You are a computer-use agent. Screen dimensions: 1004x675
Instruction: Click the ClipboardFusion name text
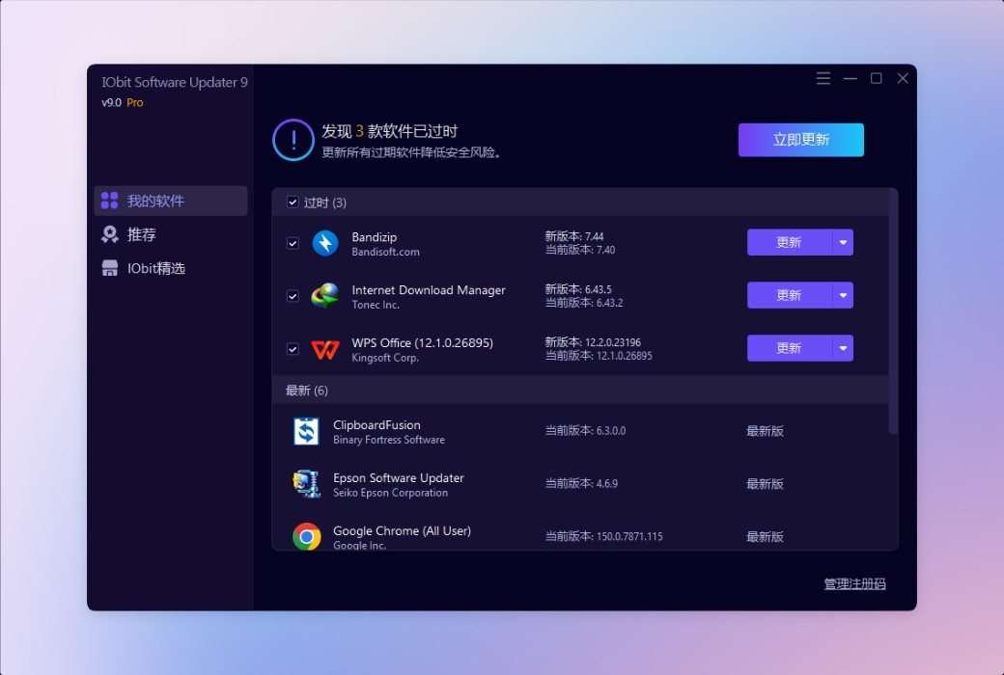click(376, 425)
